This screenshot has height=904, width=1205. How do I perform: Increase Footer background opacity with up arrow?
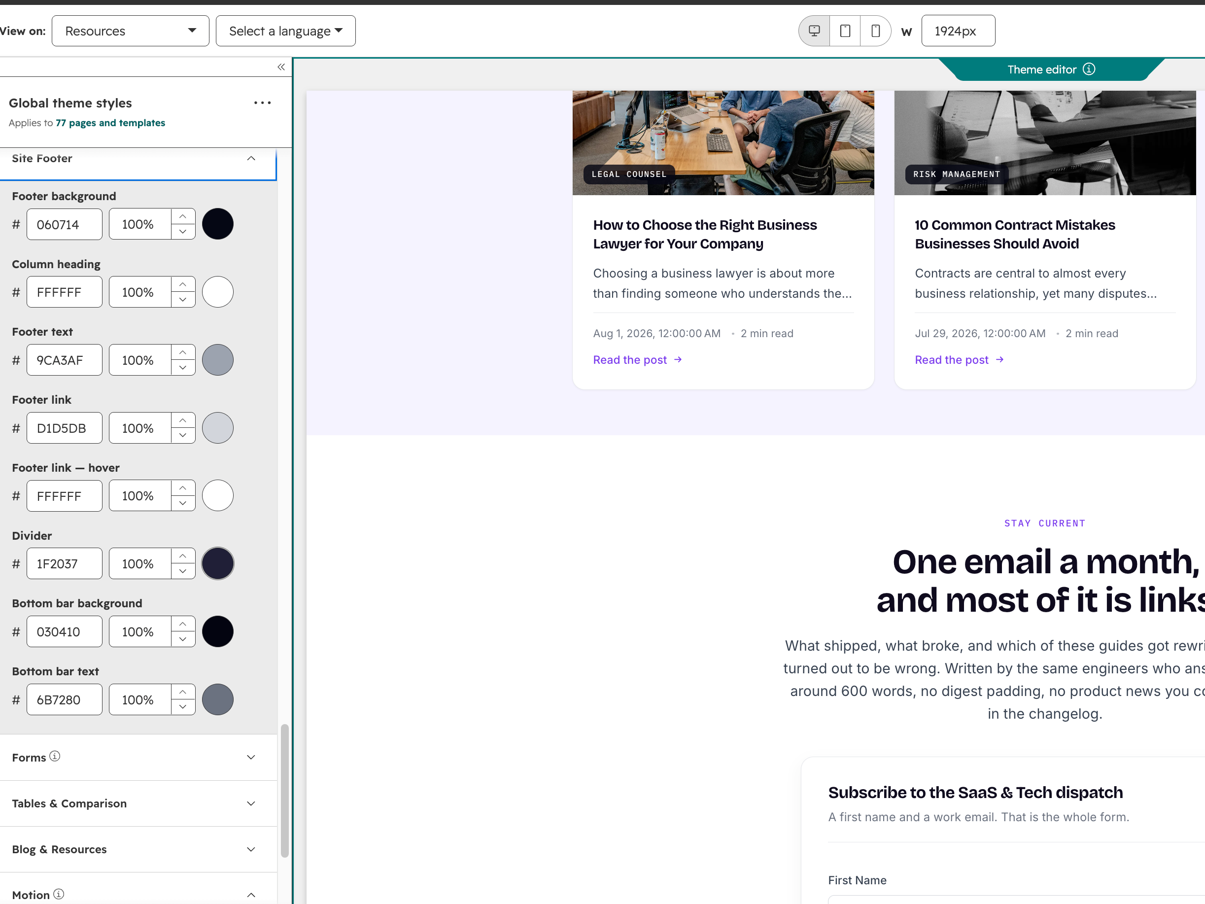point(183,216)
